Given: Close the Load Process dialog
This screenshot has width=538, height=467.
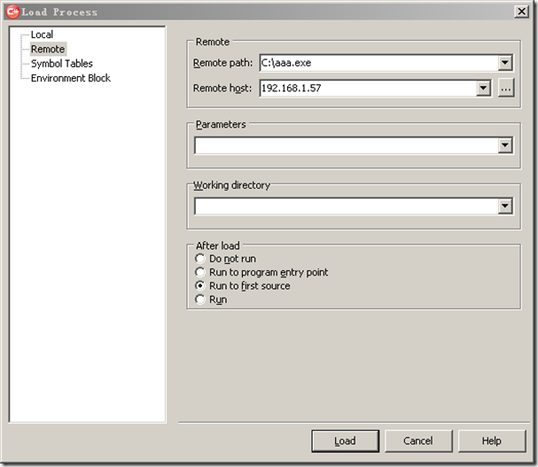Looking at the screenshot, I should (521, 12).
